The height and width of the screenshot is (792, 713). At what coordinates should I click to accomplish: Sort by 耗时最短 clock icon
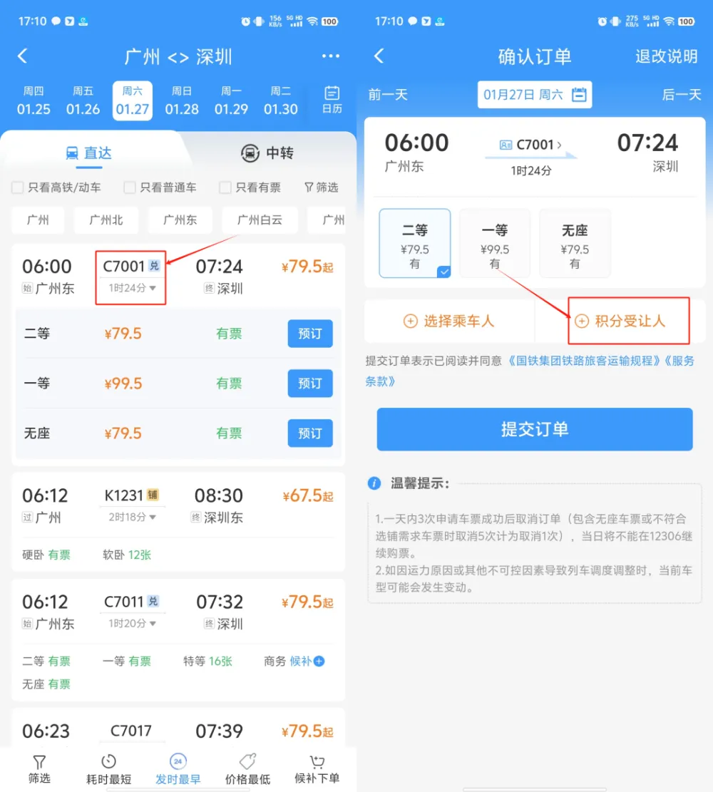pyautogui.click(x=108, y=761)
